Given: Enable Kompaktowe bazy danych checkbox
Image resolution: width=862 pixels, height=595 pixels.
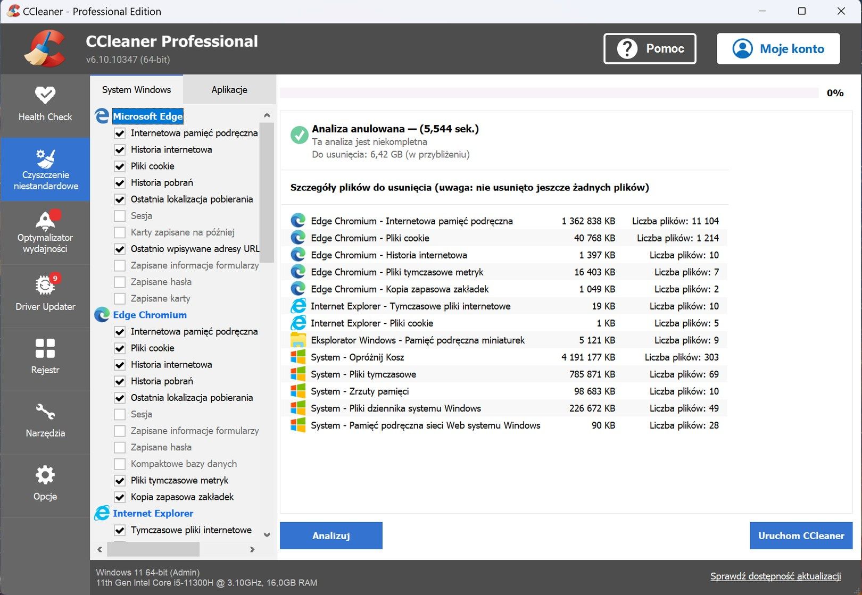Looking at the screenshot, I should pyautogui.click(x=120, y=464).
